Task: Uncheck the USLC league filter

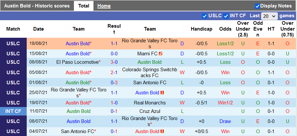Action: tap(205, 16)
